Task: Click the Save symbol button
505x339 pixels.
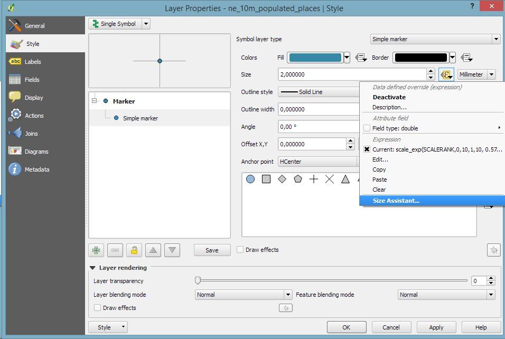Action: pyautogui.click(x=212, y=250)
